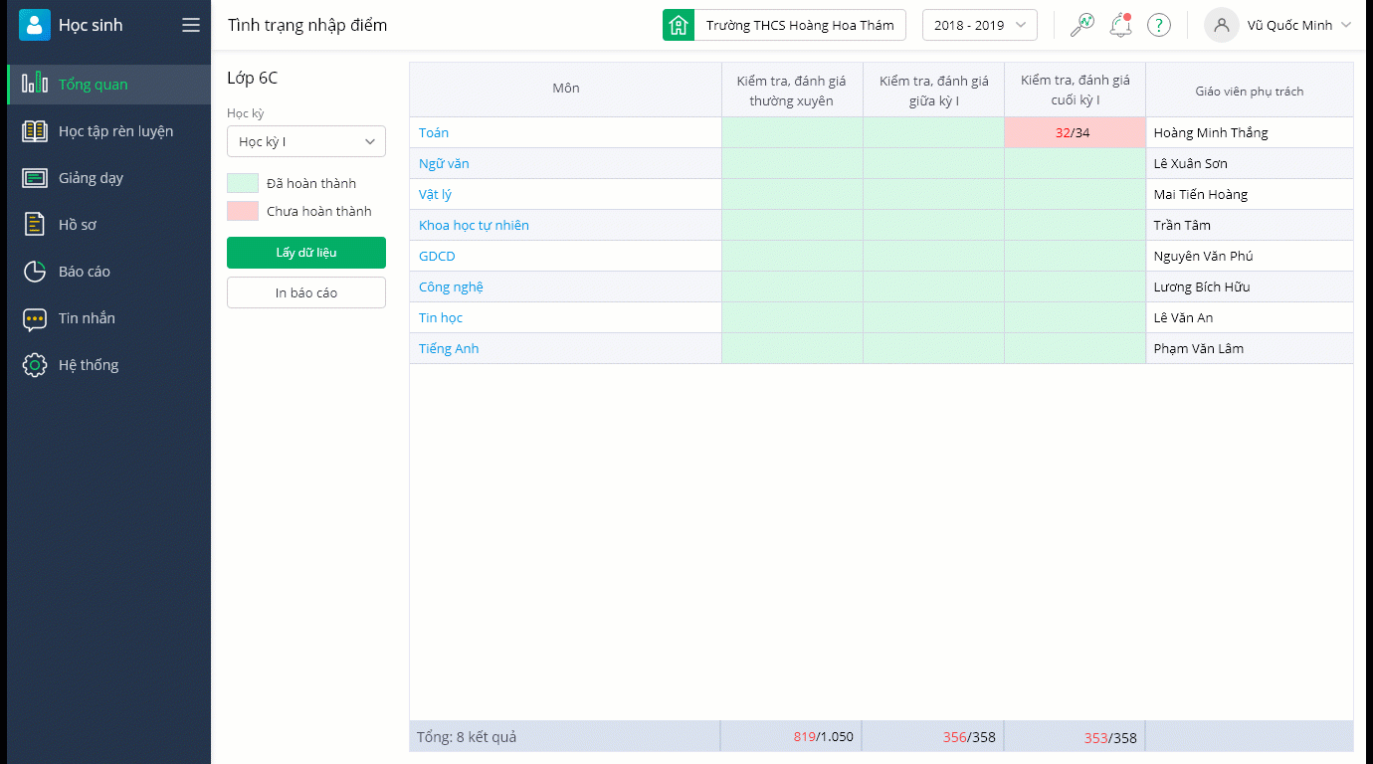Expand the 2018 - 2019 school year dropdown
Viewport: 1373px width, 764px height.
click(980, 25)
